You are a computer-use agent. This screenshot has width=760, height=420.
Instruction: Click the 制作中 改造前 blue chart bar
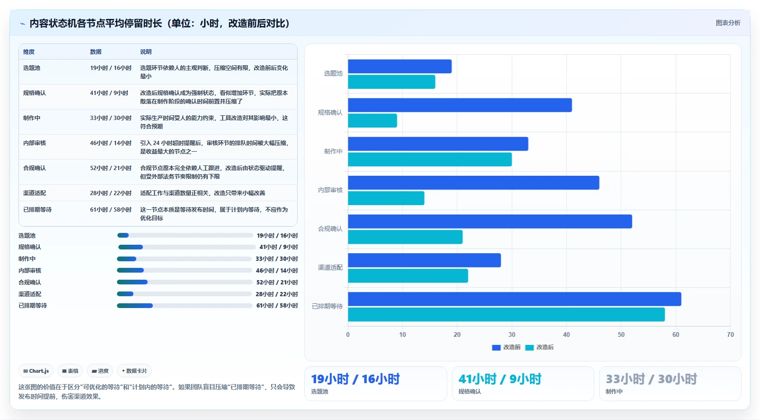tap(438, 144)
